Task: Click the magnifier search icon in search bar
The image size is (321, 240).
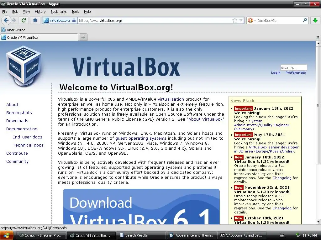Action: coord(305,20)
